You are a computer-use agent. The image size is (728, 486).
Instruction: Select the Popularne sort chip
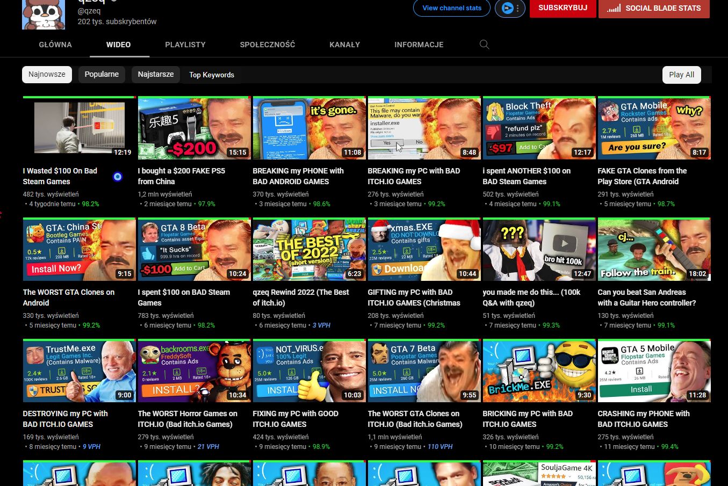[102, 74]
